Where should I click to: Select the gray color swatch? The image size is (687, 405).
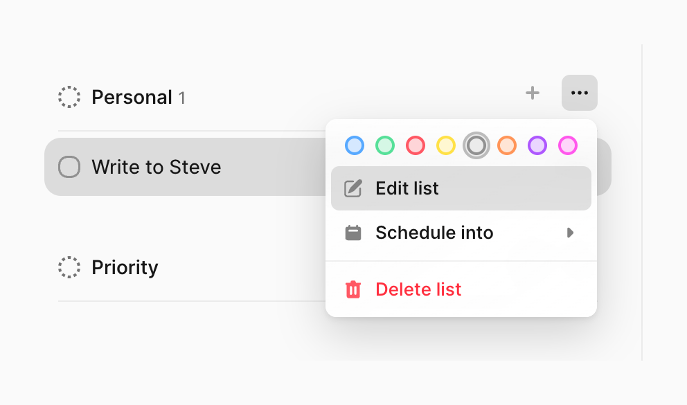(476, 145)
